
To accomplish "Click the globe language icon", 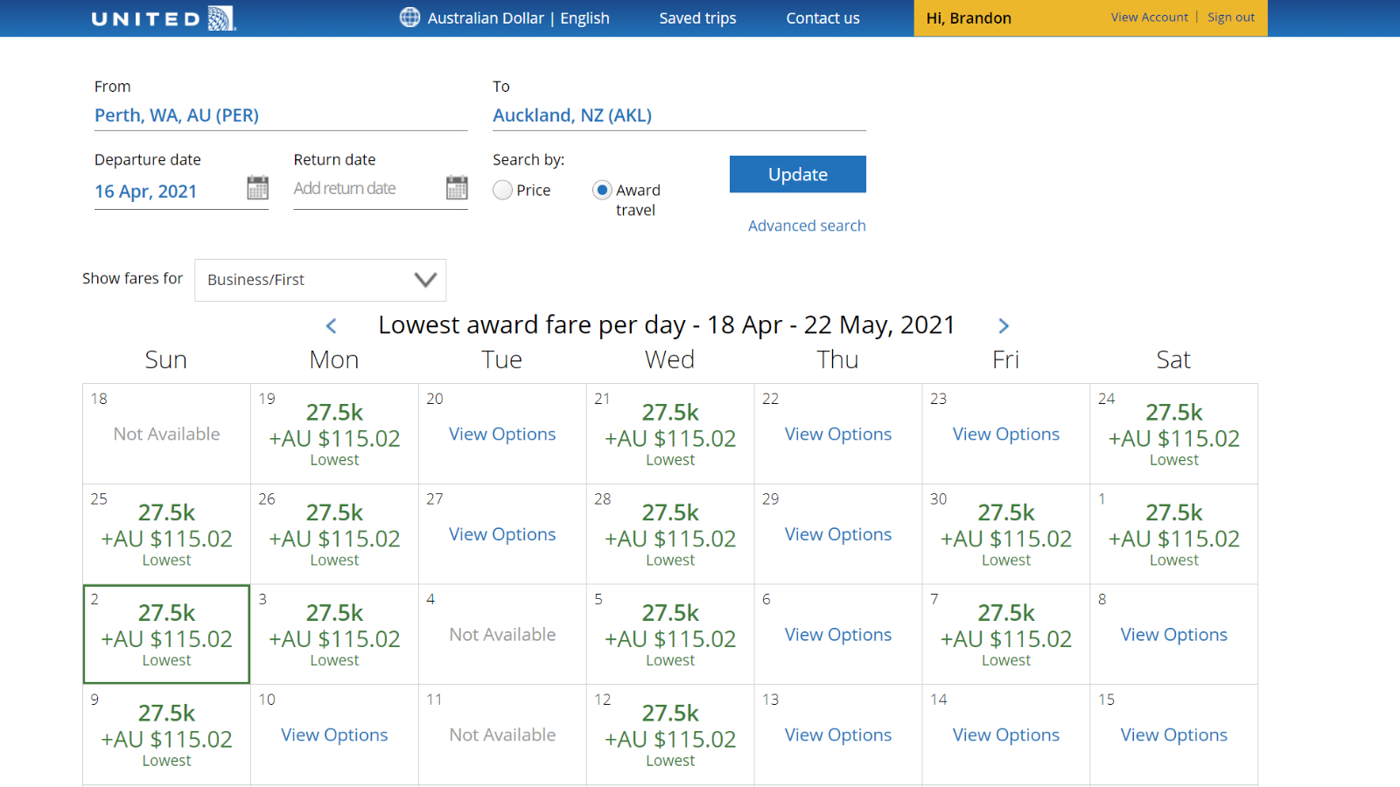I will 409,17.
